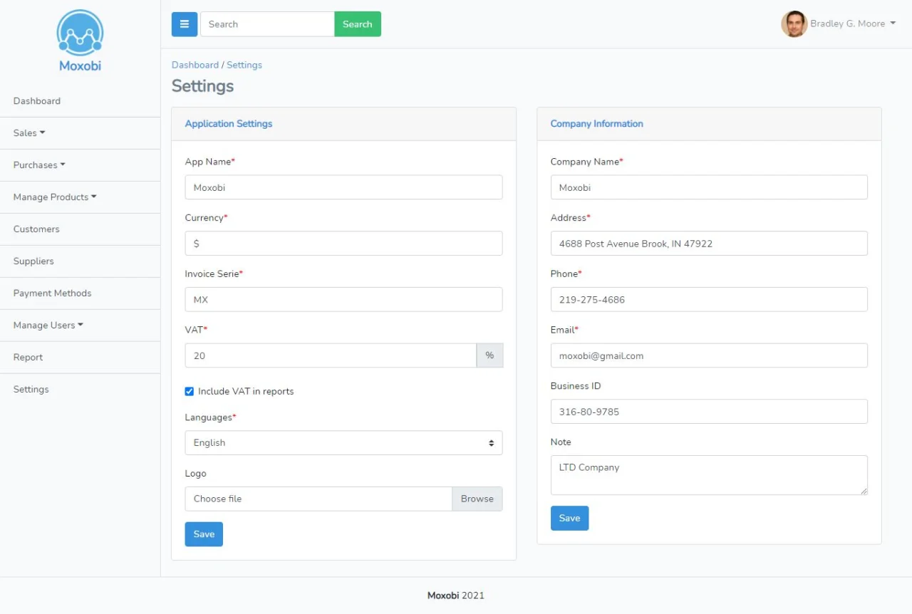Follow the Dashboard breadcrumb link
Screen dimensions: 912x614
pyautogui.click(x=195, y=65)
